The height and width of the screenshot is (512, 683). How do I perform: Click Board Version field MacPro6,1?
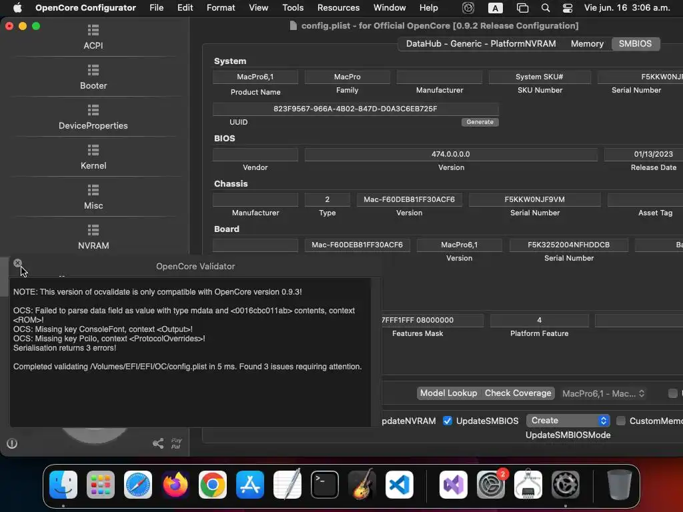pos(460,245)
